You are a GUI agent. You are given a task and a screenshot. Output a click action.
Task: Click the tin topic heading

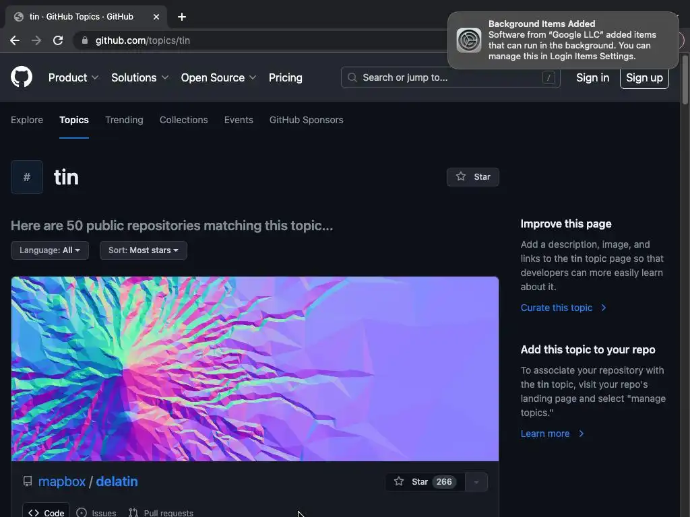pyautogui.click(x=66, y=177)
